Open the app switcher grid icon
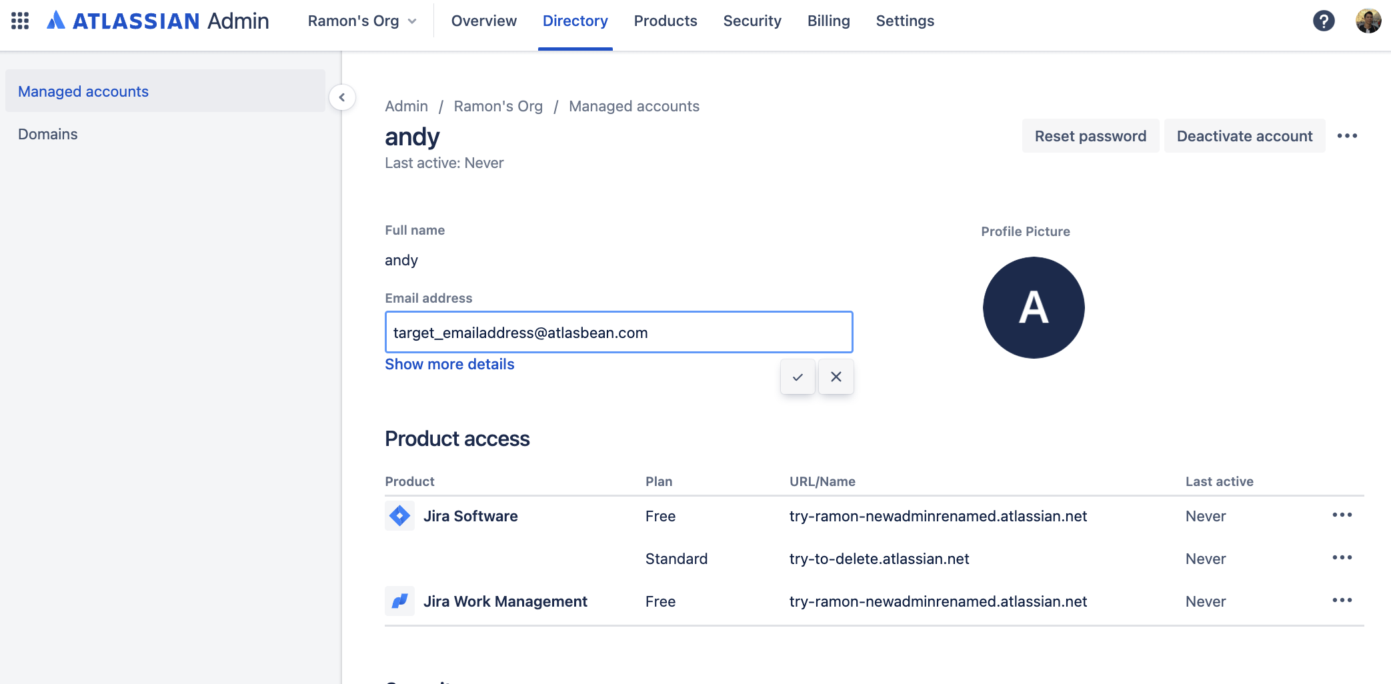Screen dimensions: 1391x684 [20, 21]
